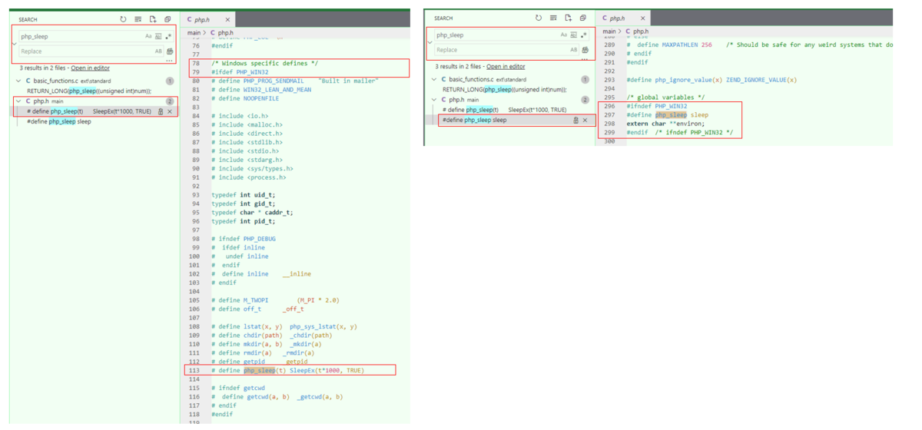Toggle Preserve Case in left window replace
Screen dimensions: 922x430
158,51
